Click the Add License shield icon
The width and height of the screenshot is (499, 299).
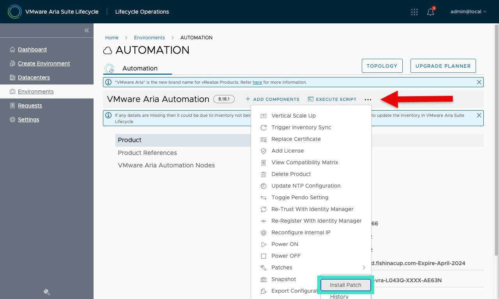tap(264, 151)
